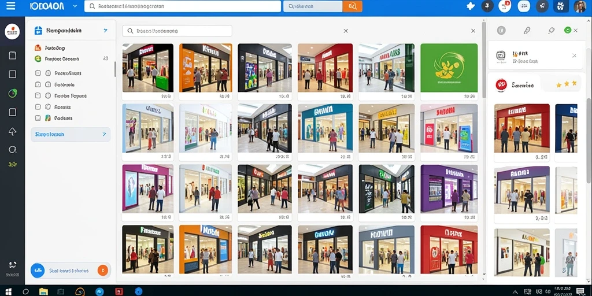
Task: Click the orange round button at sidebar bottom
Action: [x=103, y=271]
